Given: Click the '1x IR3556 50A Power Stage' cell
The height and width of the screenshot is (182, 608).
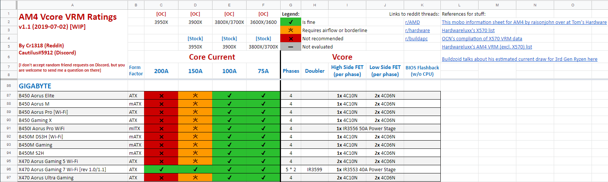Looking at the screenshot, I should pyautogui.click(x=366, y=129).
